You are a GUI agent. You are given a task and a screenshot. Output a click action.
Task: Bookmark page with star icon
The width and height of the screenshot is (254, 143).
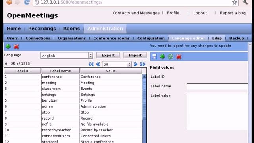(x=235, y=2)
